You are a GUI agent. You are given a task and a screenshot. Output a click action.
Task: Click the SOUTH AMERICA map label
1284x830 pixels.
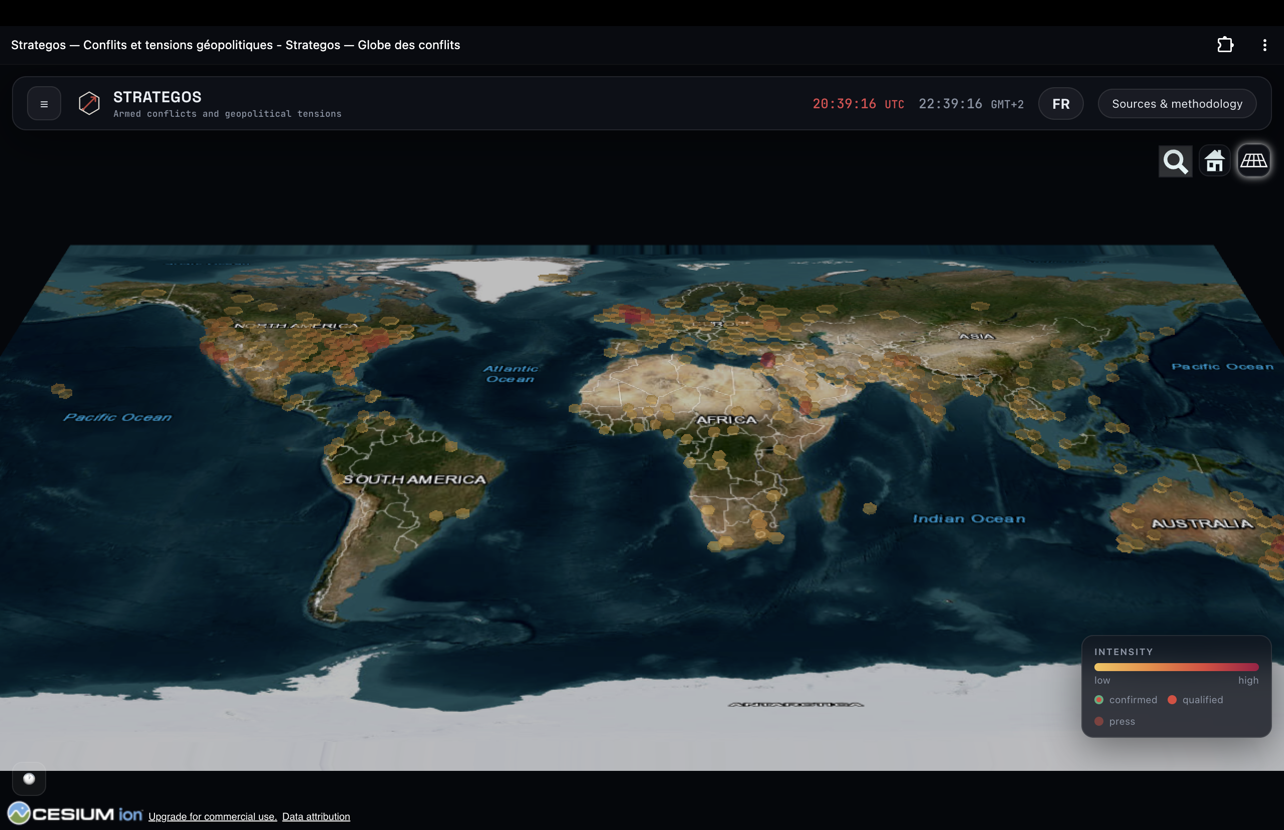pos(414,479)
